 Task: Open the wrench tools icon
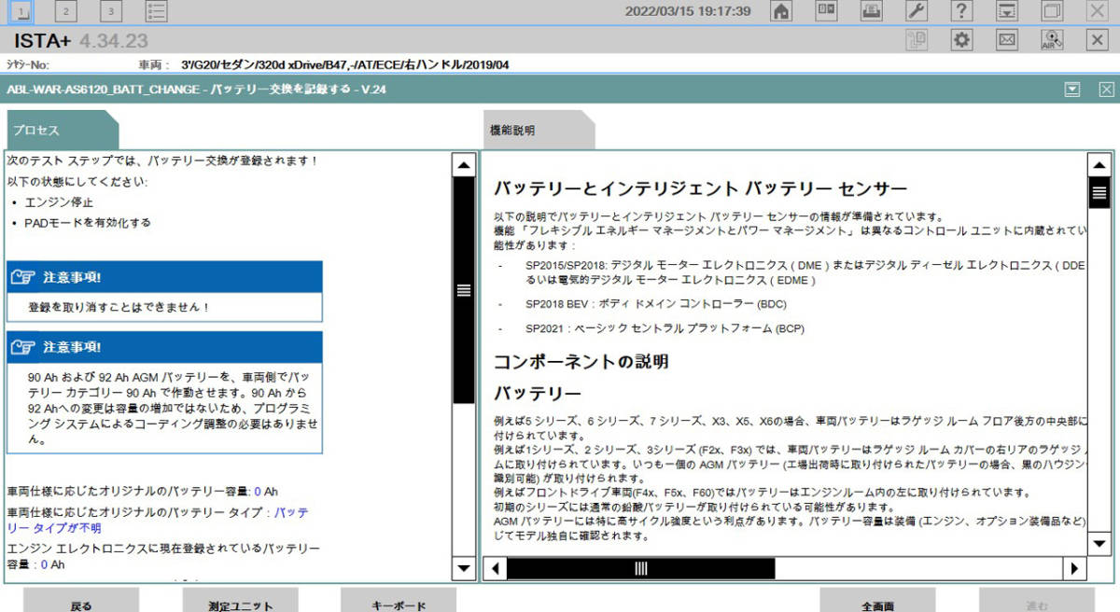pos(917,11)
